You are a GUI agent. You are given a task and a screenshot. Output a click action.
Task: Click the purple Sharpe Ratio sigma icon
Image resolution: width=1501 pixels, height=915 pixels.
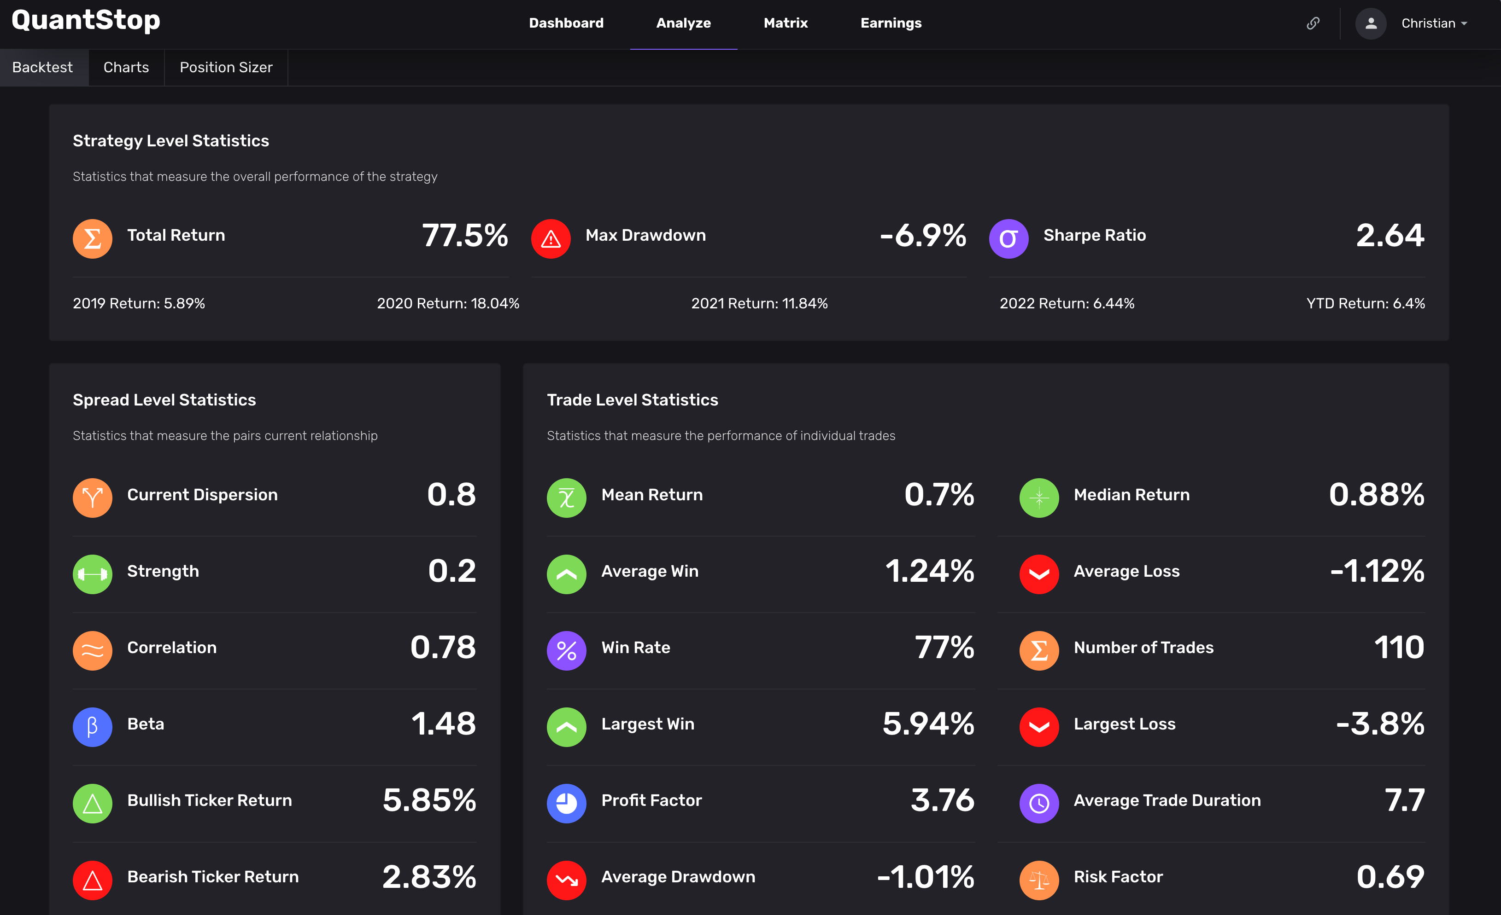click(1008, 238)
